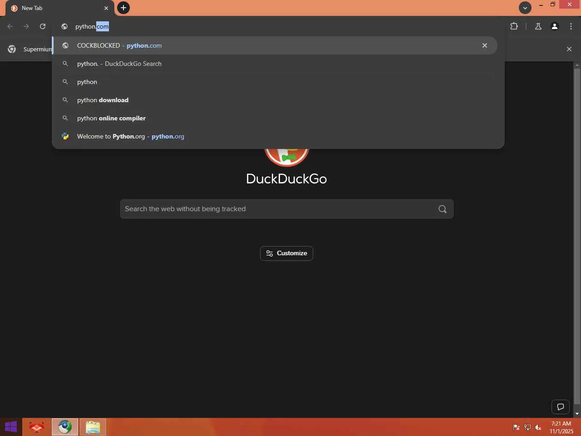This screenshot has height=436, width=581.
Task: Click the site info globe in address bar
Action: [x=64, y=26]
